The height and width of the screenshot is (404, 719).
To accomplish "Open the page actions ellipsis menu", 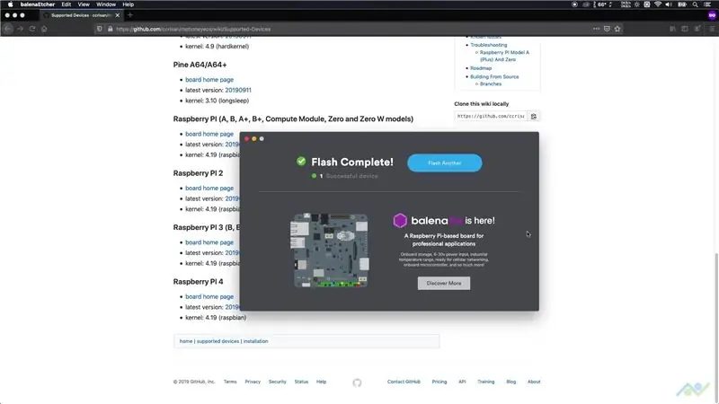I will [x=596, y=29].
